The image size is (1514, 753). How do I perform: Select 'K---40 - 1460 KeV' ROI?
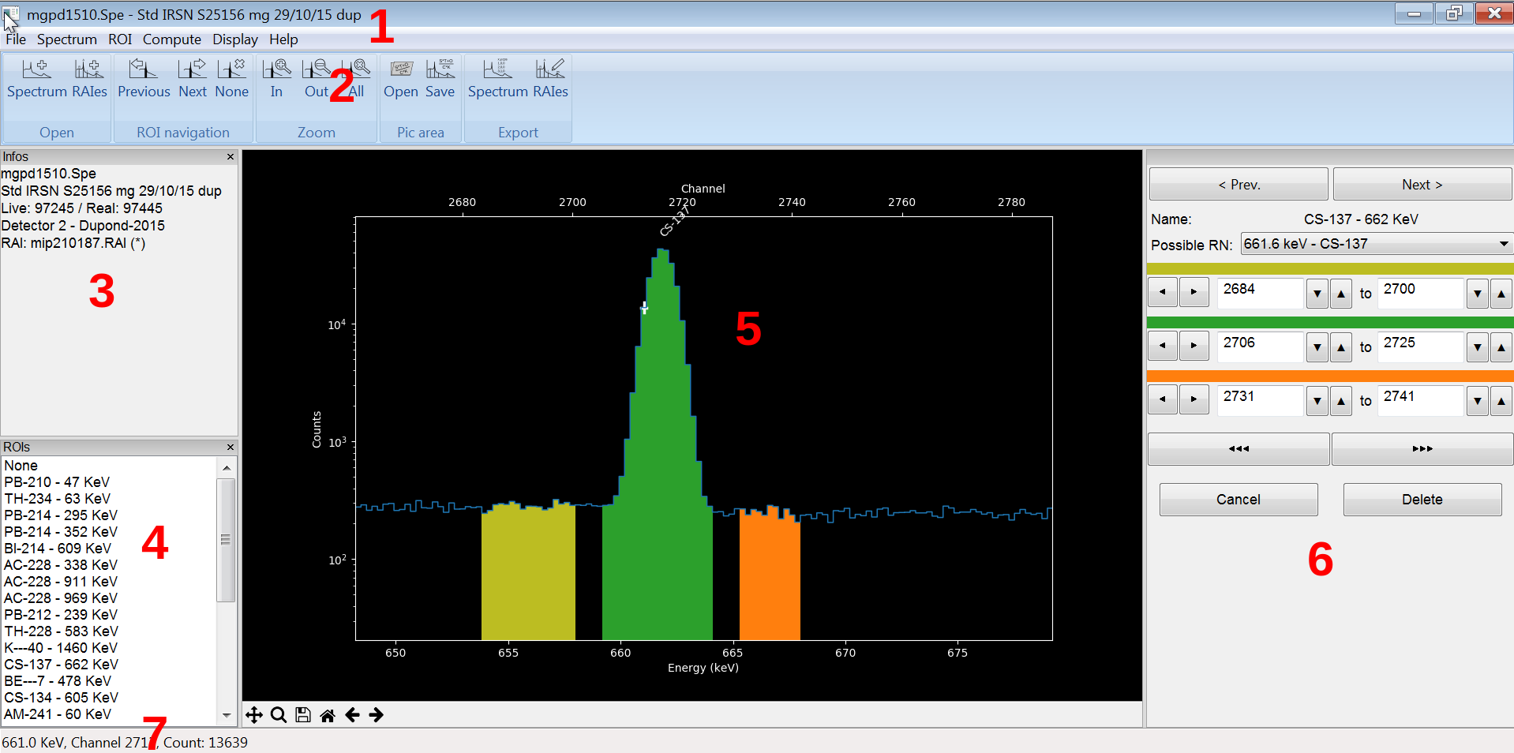tap(109, 648)
